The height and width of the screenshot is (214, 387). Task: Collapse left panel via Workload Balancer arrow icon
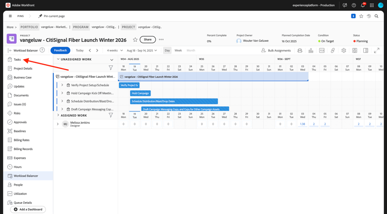[10, 51]
